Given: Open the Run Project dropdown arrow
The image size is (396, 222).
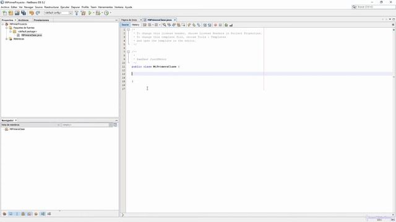Looking at the screenshot, I should (93, 13).
